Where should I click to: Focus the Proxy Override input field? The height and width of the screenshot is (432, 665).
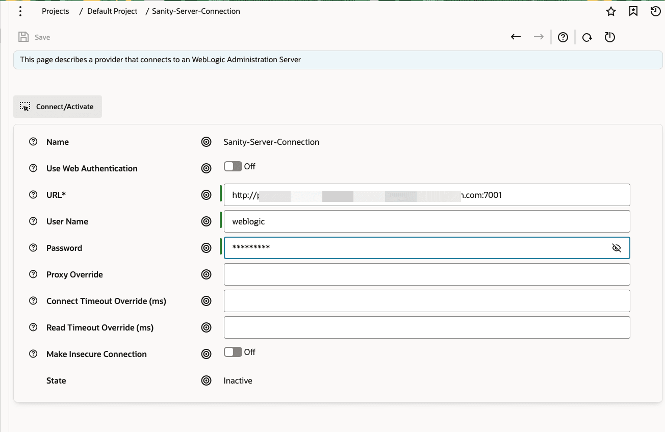427,274
